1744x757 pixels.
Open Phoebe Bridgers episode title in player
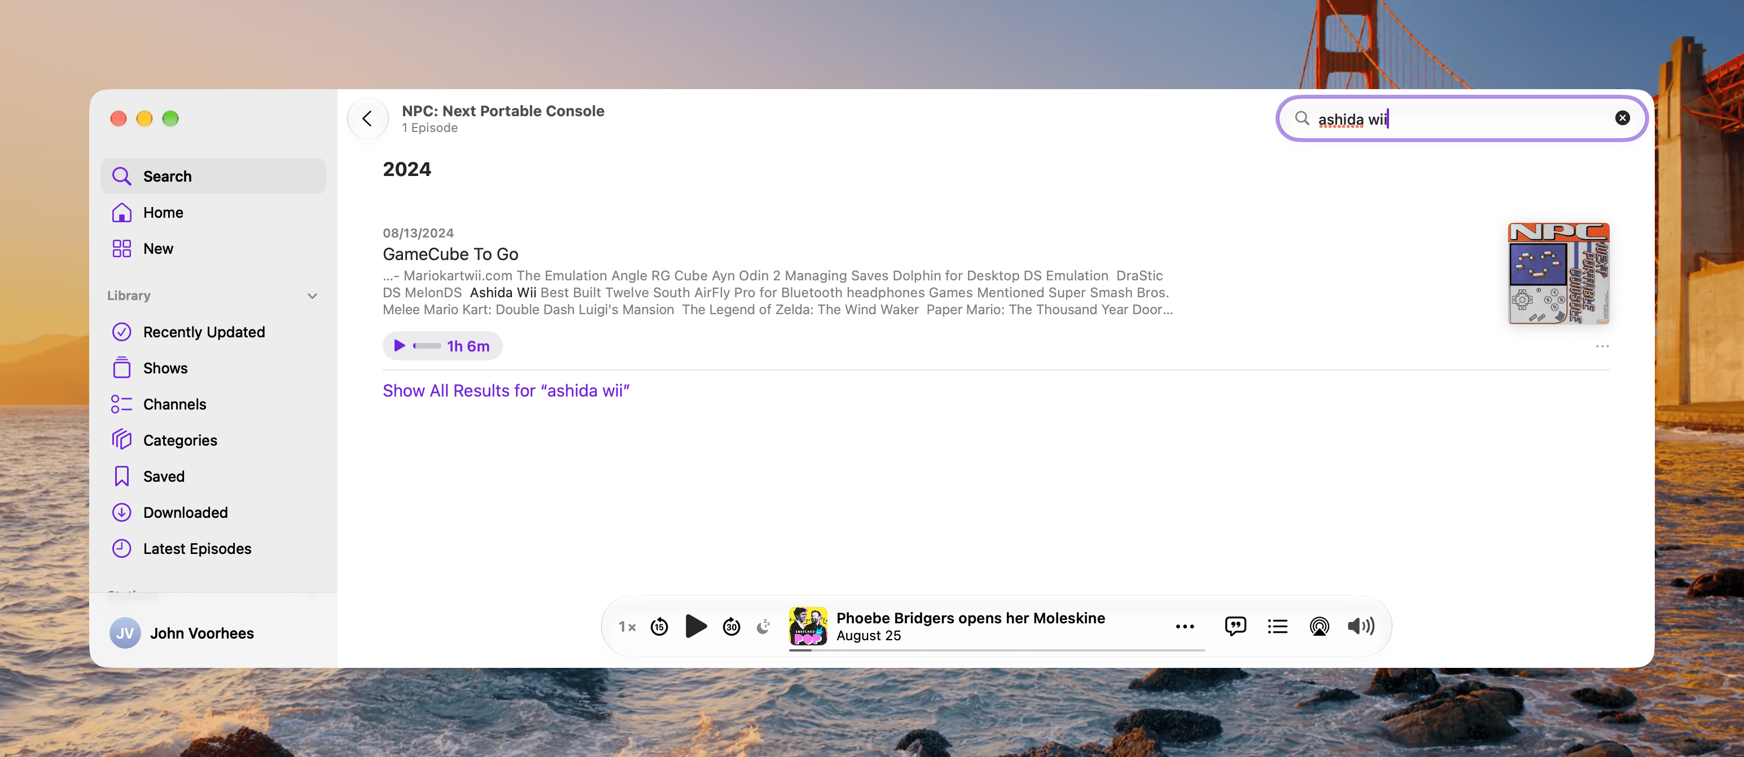(x=970, y=618)
